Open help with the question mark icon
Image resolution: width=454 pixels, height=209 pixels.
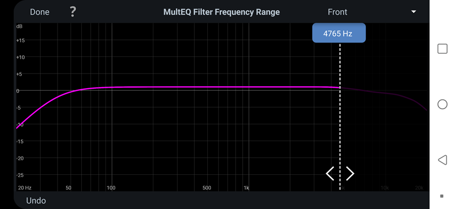73,12
